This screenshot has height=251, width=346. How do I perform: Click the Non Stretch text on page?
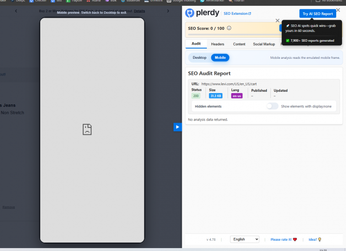coord(12,113)
